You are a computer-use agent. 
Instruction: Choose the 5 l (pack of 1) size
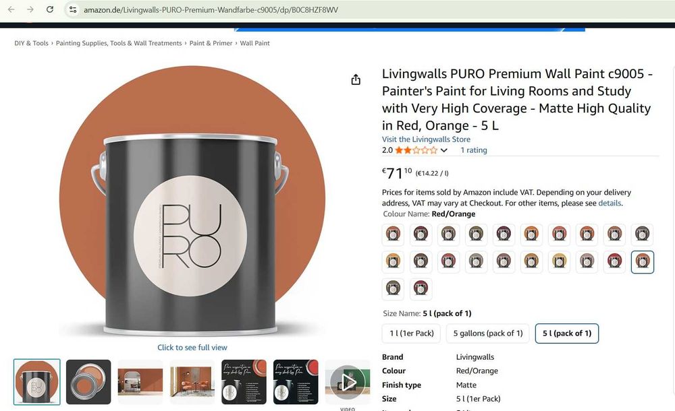567,334
